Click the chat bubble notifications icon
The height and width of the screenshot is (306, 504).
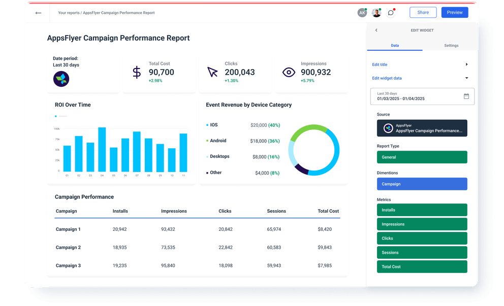click(391, 12)
